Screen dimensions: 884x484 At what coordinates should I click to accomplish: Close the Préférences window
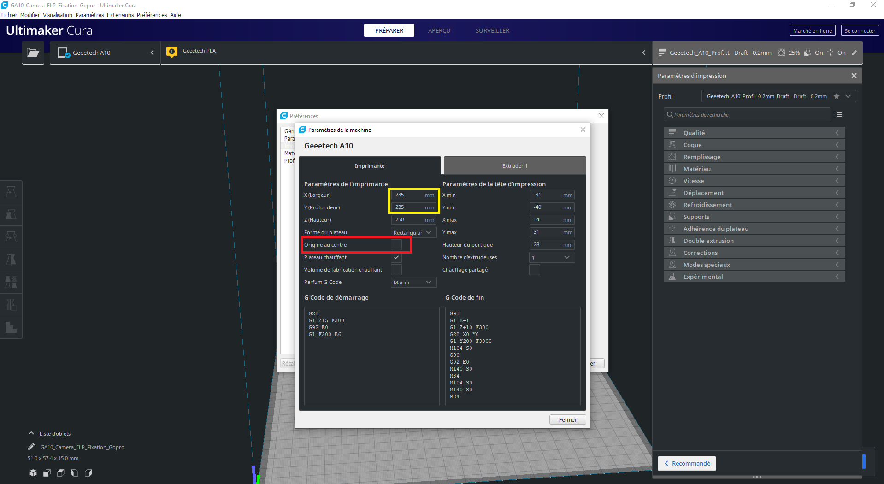click(601, 116)
